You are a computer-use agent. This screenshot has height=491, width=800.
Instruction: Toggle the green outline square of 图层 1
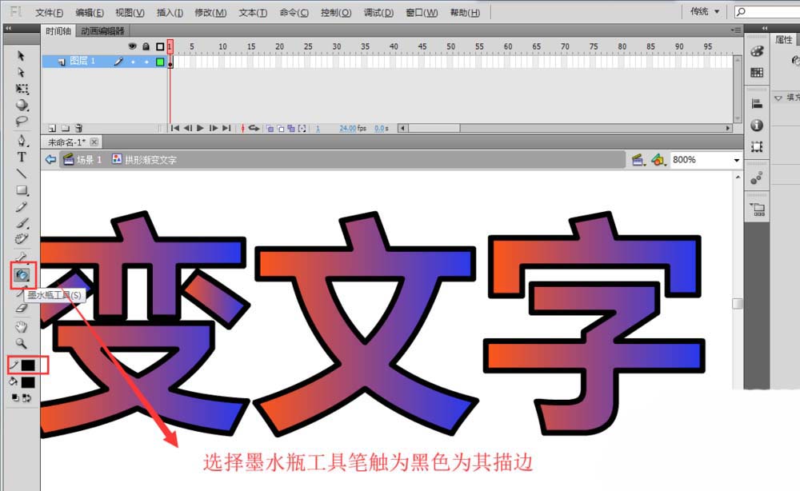click(x=160, y=62)
